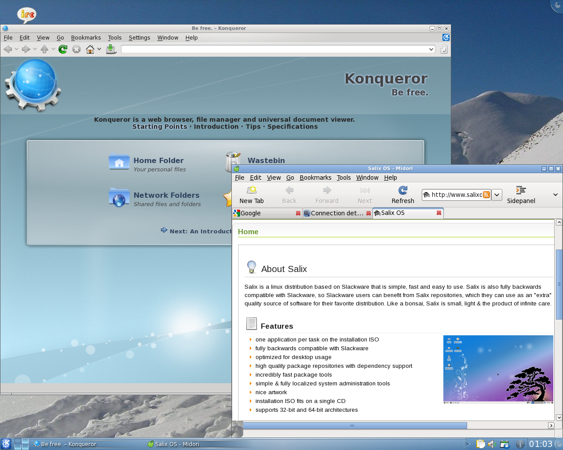Image resolution: width=563 pixels, height=450 pixels.
Task: Click inside Konqueror's location bar
Action: [x=274, y=49]
